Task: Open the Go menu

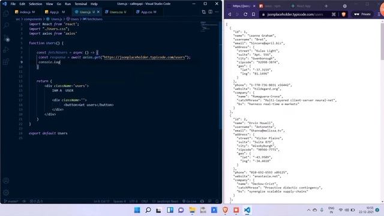Action: [x=59, y=4]
